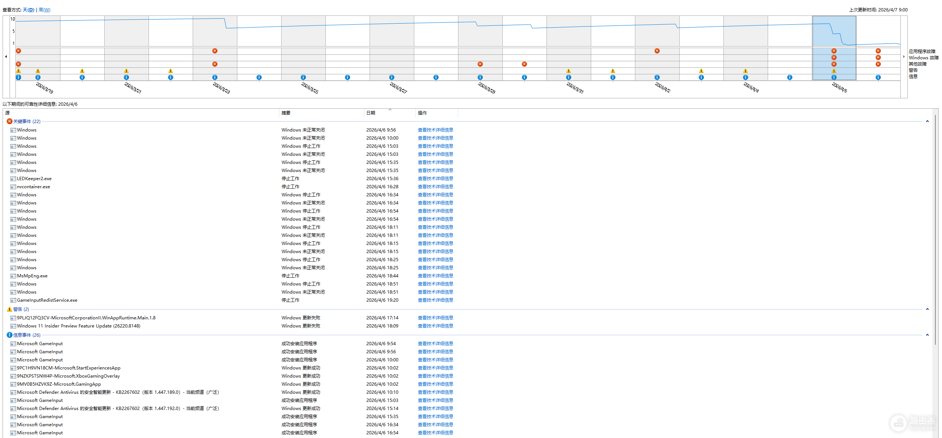Click application failure icon in highlighted 4/6 column

pos(834,51)
